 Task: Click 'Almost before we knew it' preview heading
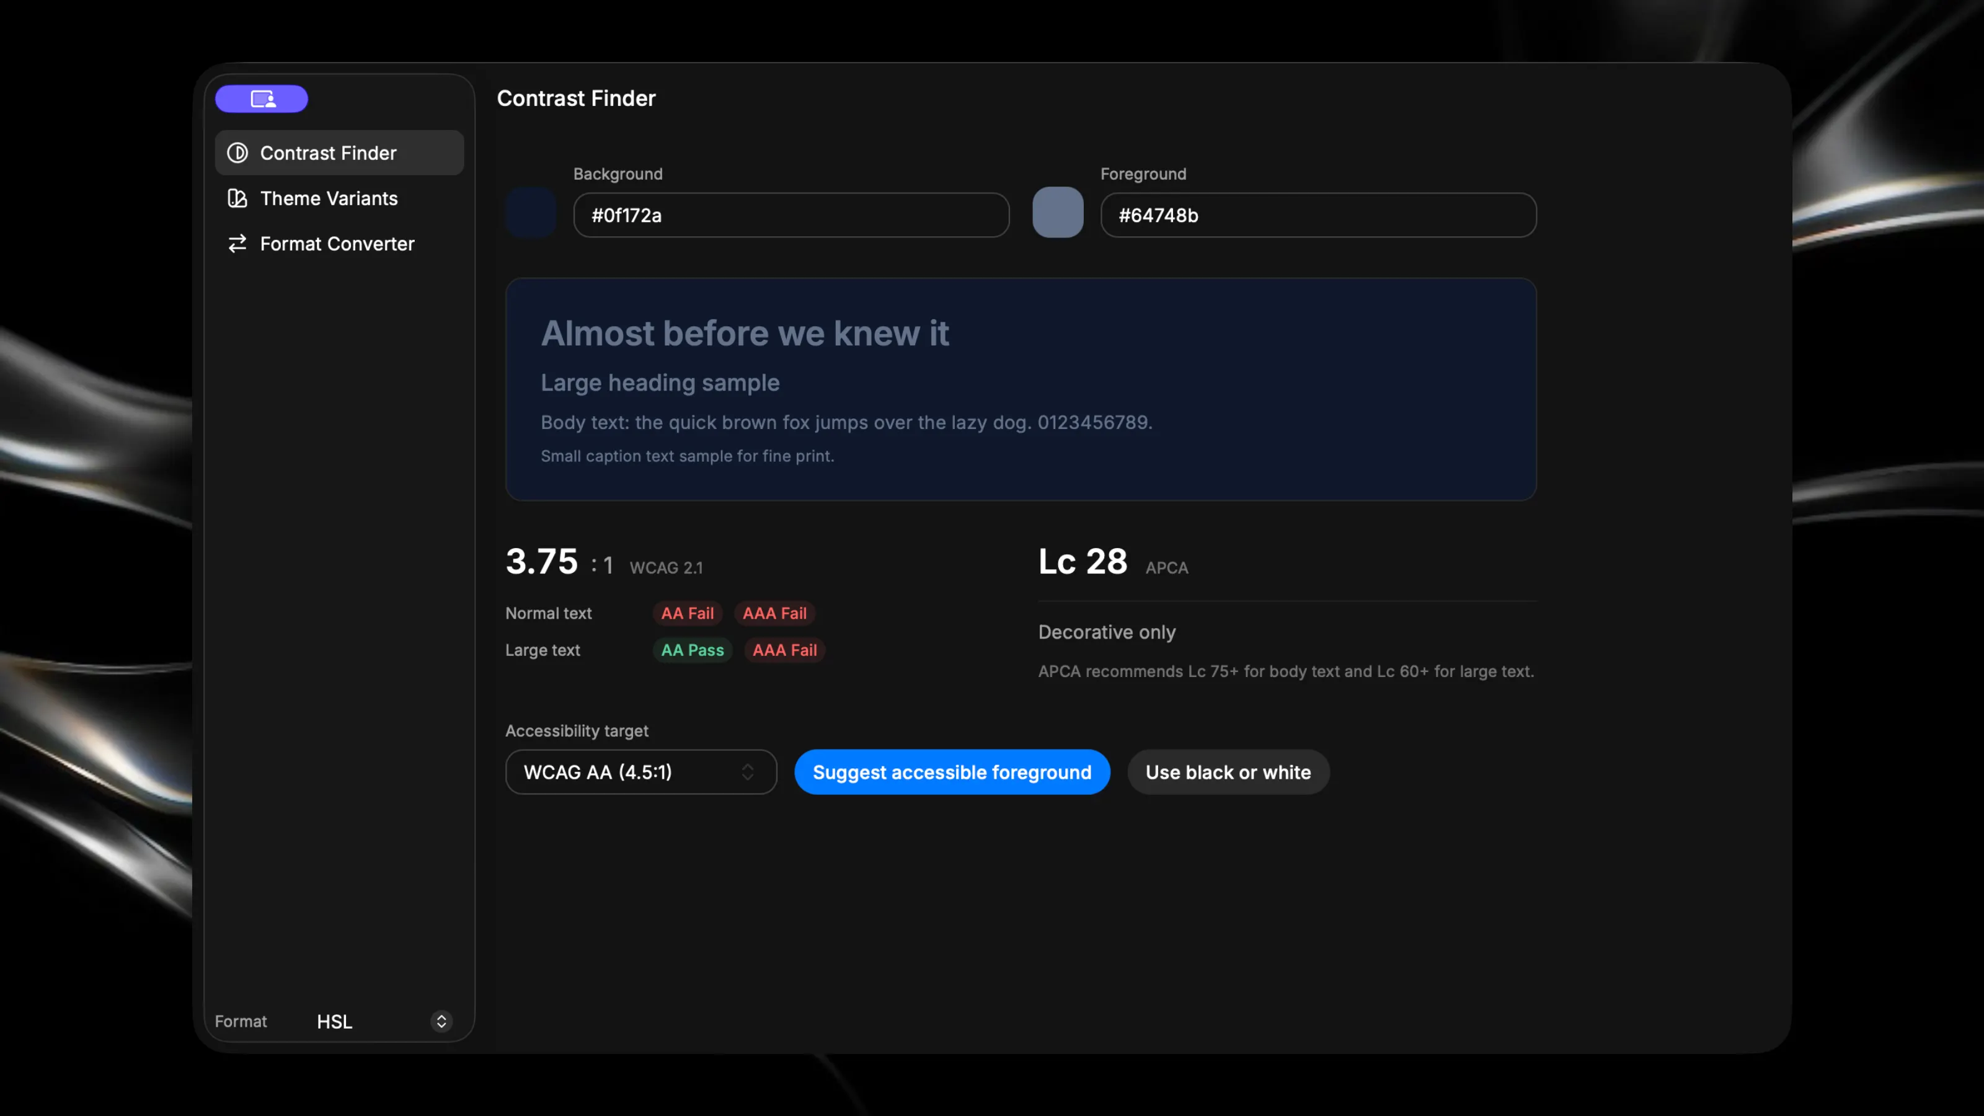click(x=745, y=333)
